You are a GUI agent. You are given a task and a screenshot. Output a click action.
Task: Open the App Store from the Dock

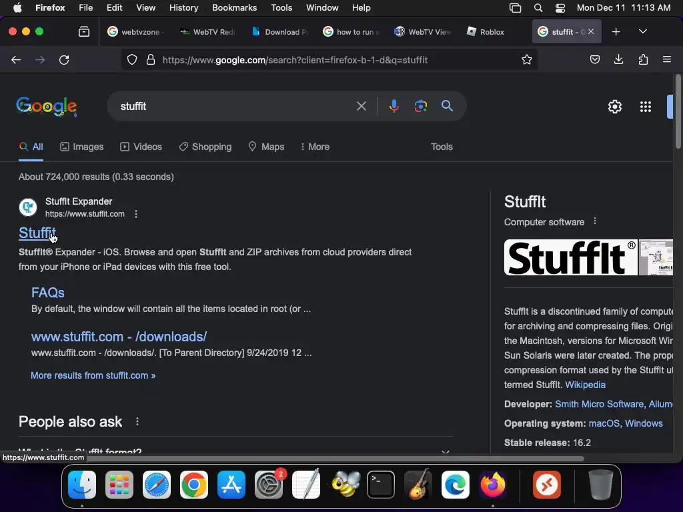[231, 485]
